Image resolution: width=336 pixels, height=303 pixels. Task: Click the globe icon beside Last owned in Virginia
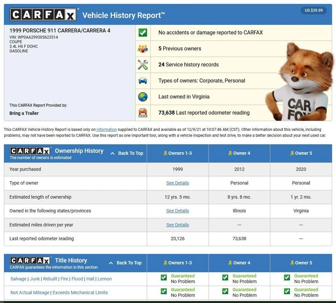point(143,97)
